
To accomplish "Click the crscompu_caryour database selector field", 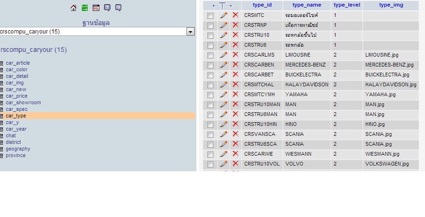I will coord(97,32).
